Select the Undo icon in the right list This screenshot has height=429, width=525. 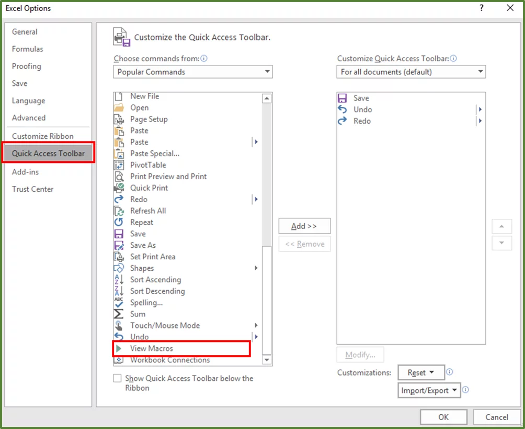coord(343,109)
